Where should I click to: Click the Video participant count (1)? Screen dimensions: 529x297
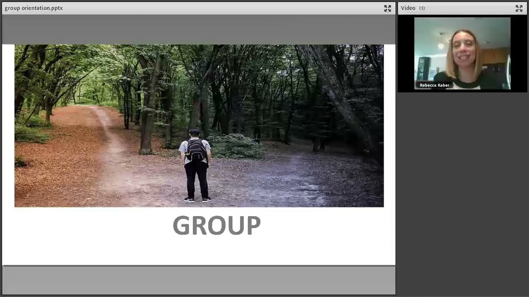[422, 8]
